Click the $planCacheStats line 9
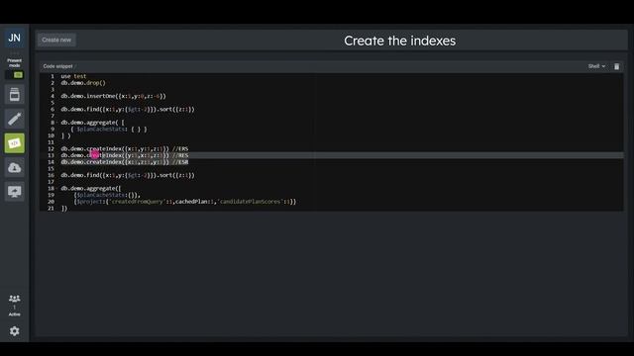 point(109,130)
